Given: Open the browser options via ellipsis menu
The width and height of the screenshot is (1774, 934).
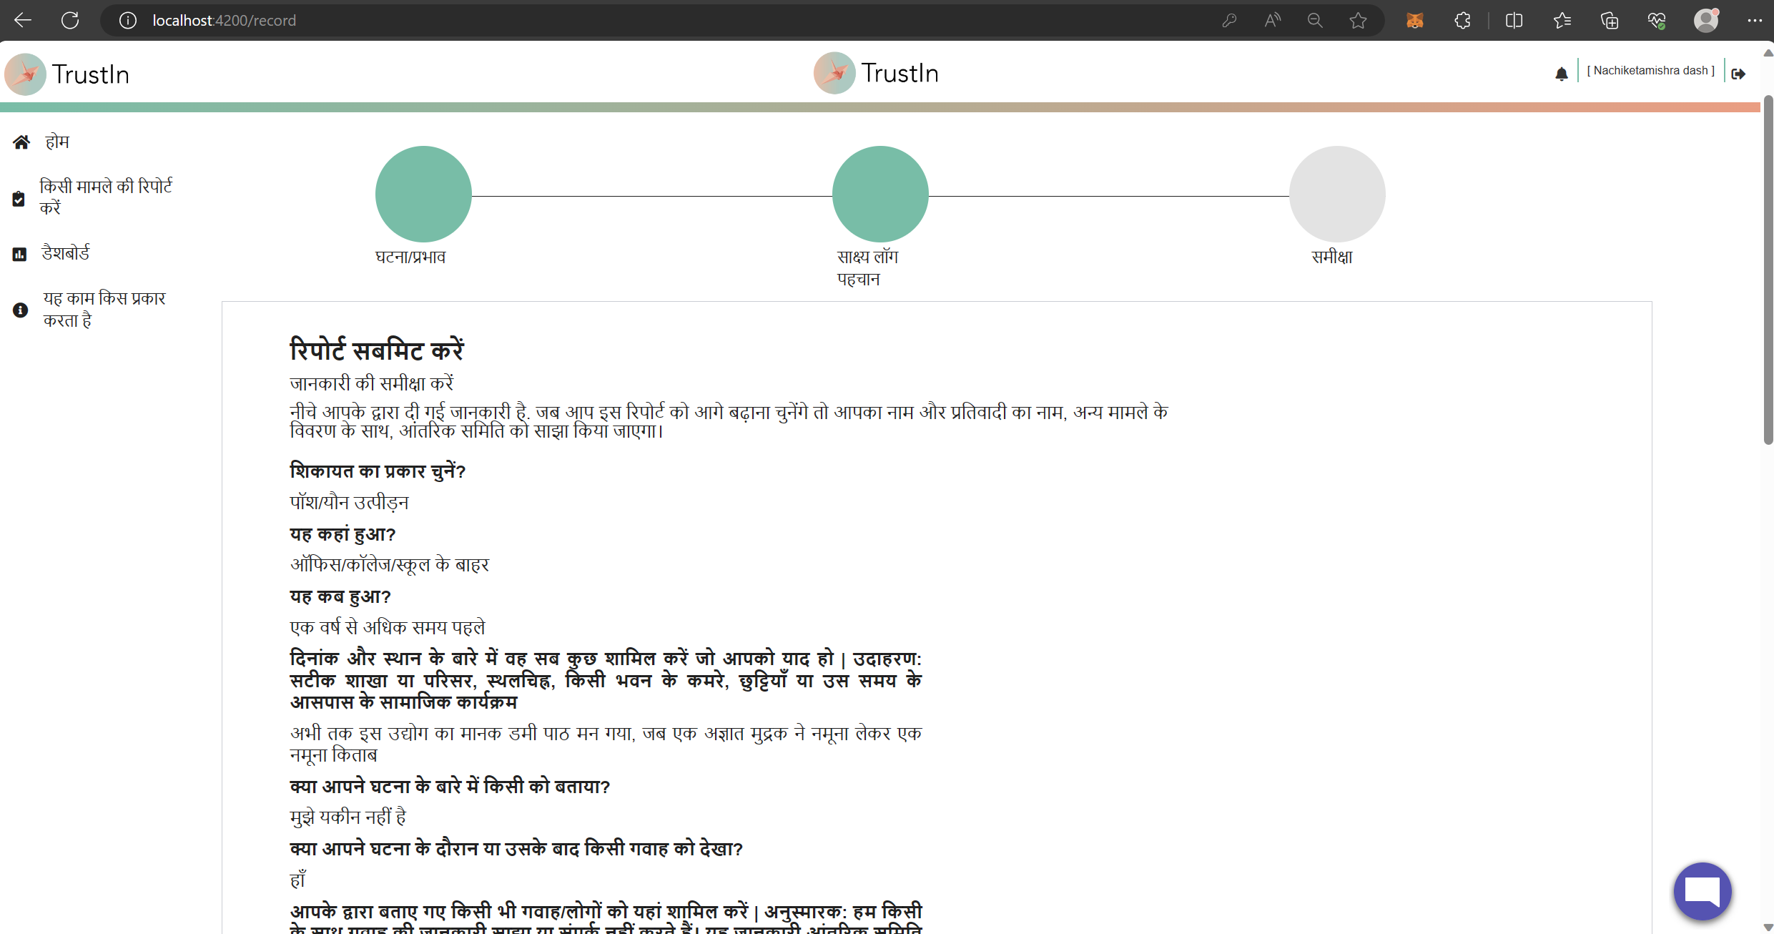Looking at the screenshot, I should tap(1756, 20).
